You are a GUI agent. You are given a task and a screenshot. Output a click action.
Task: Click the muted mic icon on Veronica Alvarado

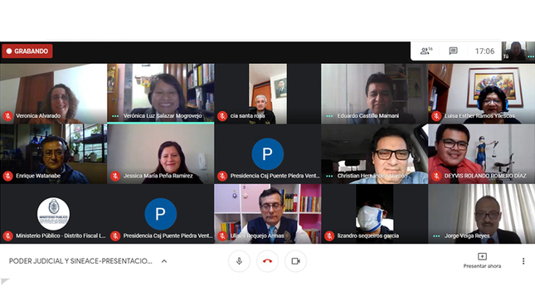point(7,116)
